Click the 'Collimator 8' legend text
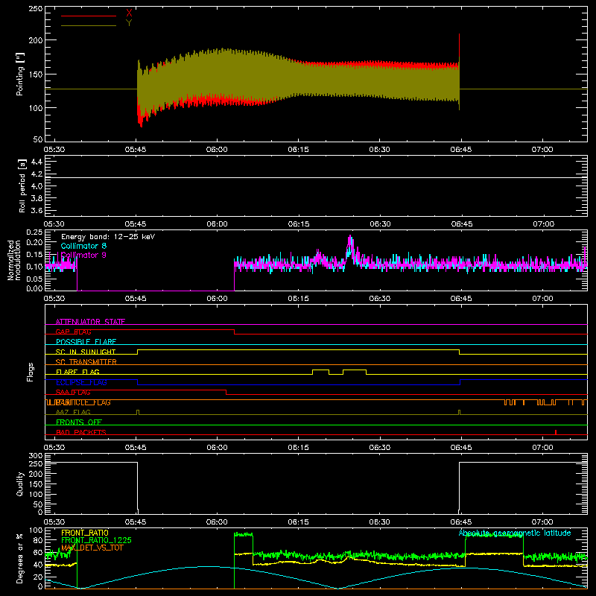Viewport: 596px width, 596px height. [x=83, y=246]
